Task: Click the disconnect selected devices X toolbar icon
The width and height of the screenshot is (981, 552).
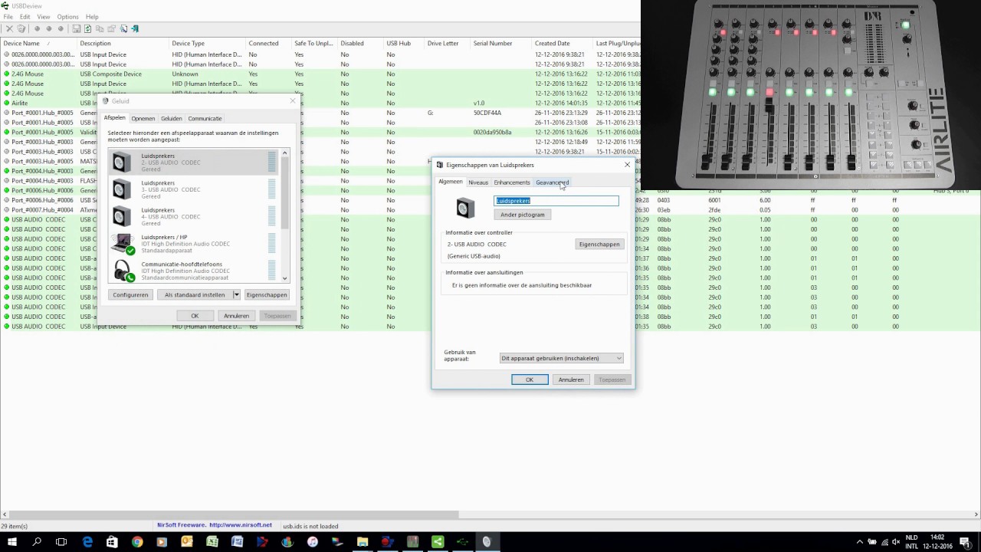Action: 9,28
